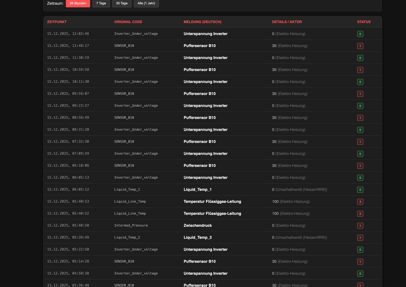This screenshot has height=287, width=406.
Task: Switch time range to 7 Tage
Action: tap(101, 3)
